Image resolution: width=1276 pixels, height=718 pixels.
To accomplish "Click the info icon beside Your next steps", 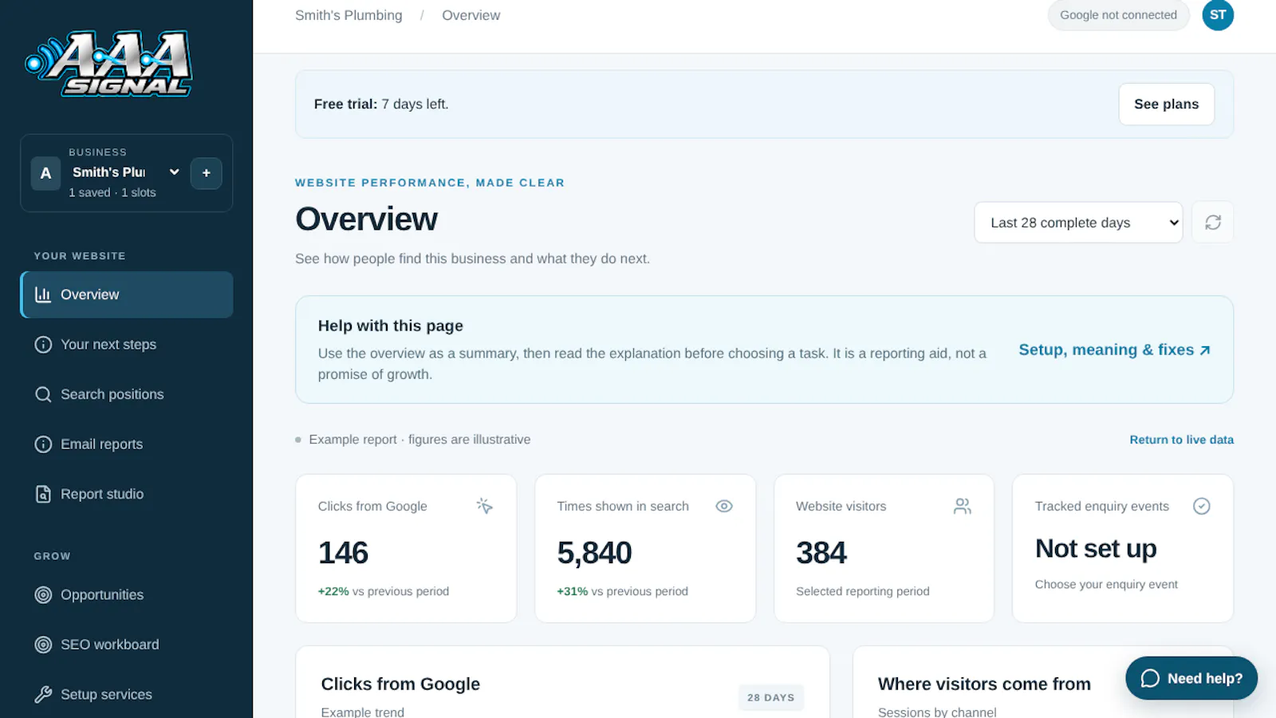I will pyautogui.click(x=43, y=345).
